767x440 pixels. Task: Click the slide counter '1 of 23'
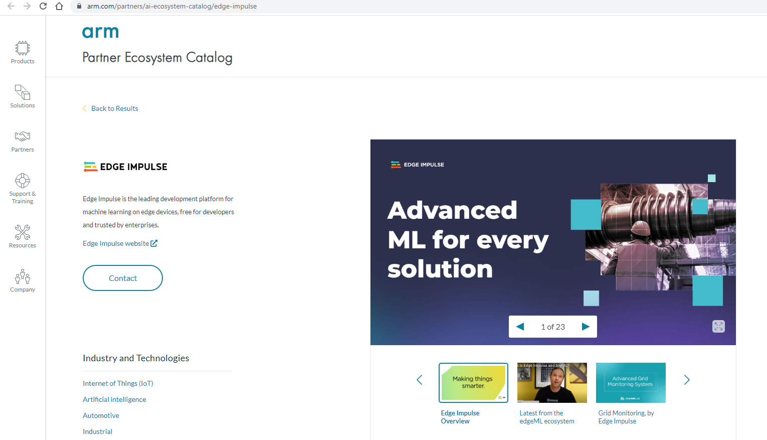coord(553,327)
